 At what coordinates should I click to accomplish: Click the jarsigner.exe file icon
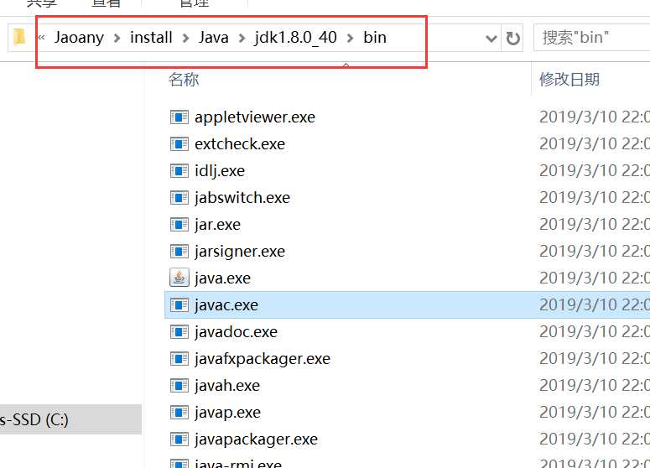click(179, 252)
